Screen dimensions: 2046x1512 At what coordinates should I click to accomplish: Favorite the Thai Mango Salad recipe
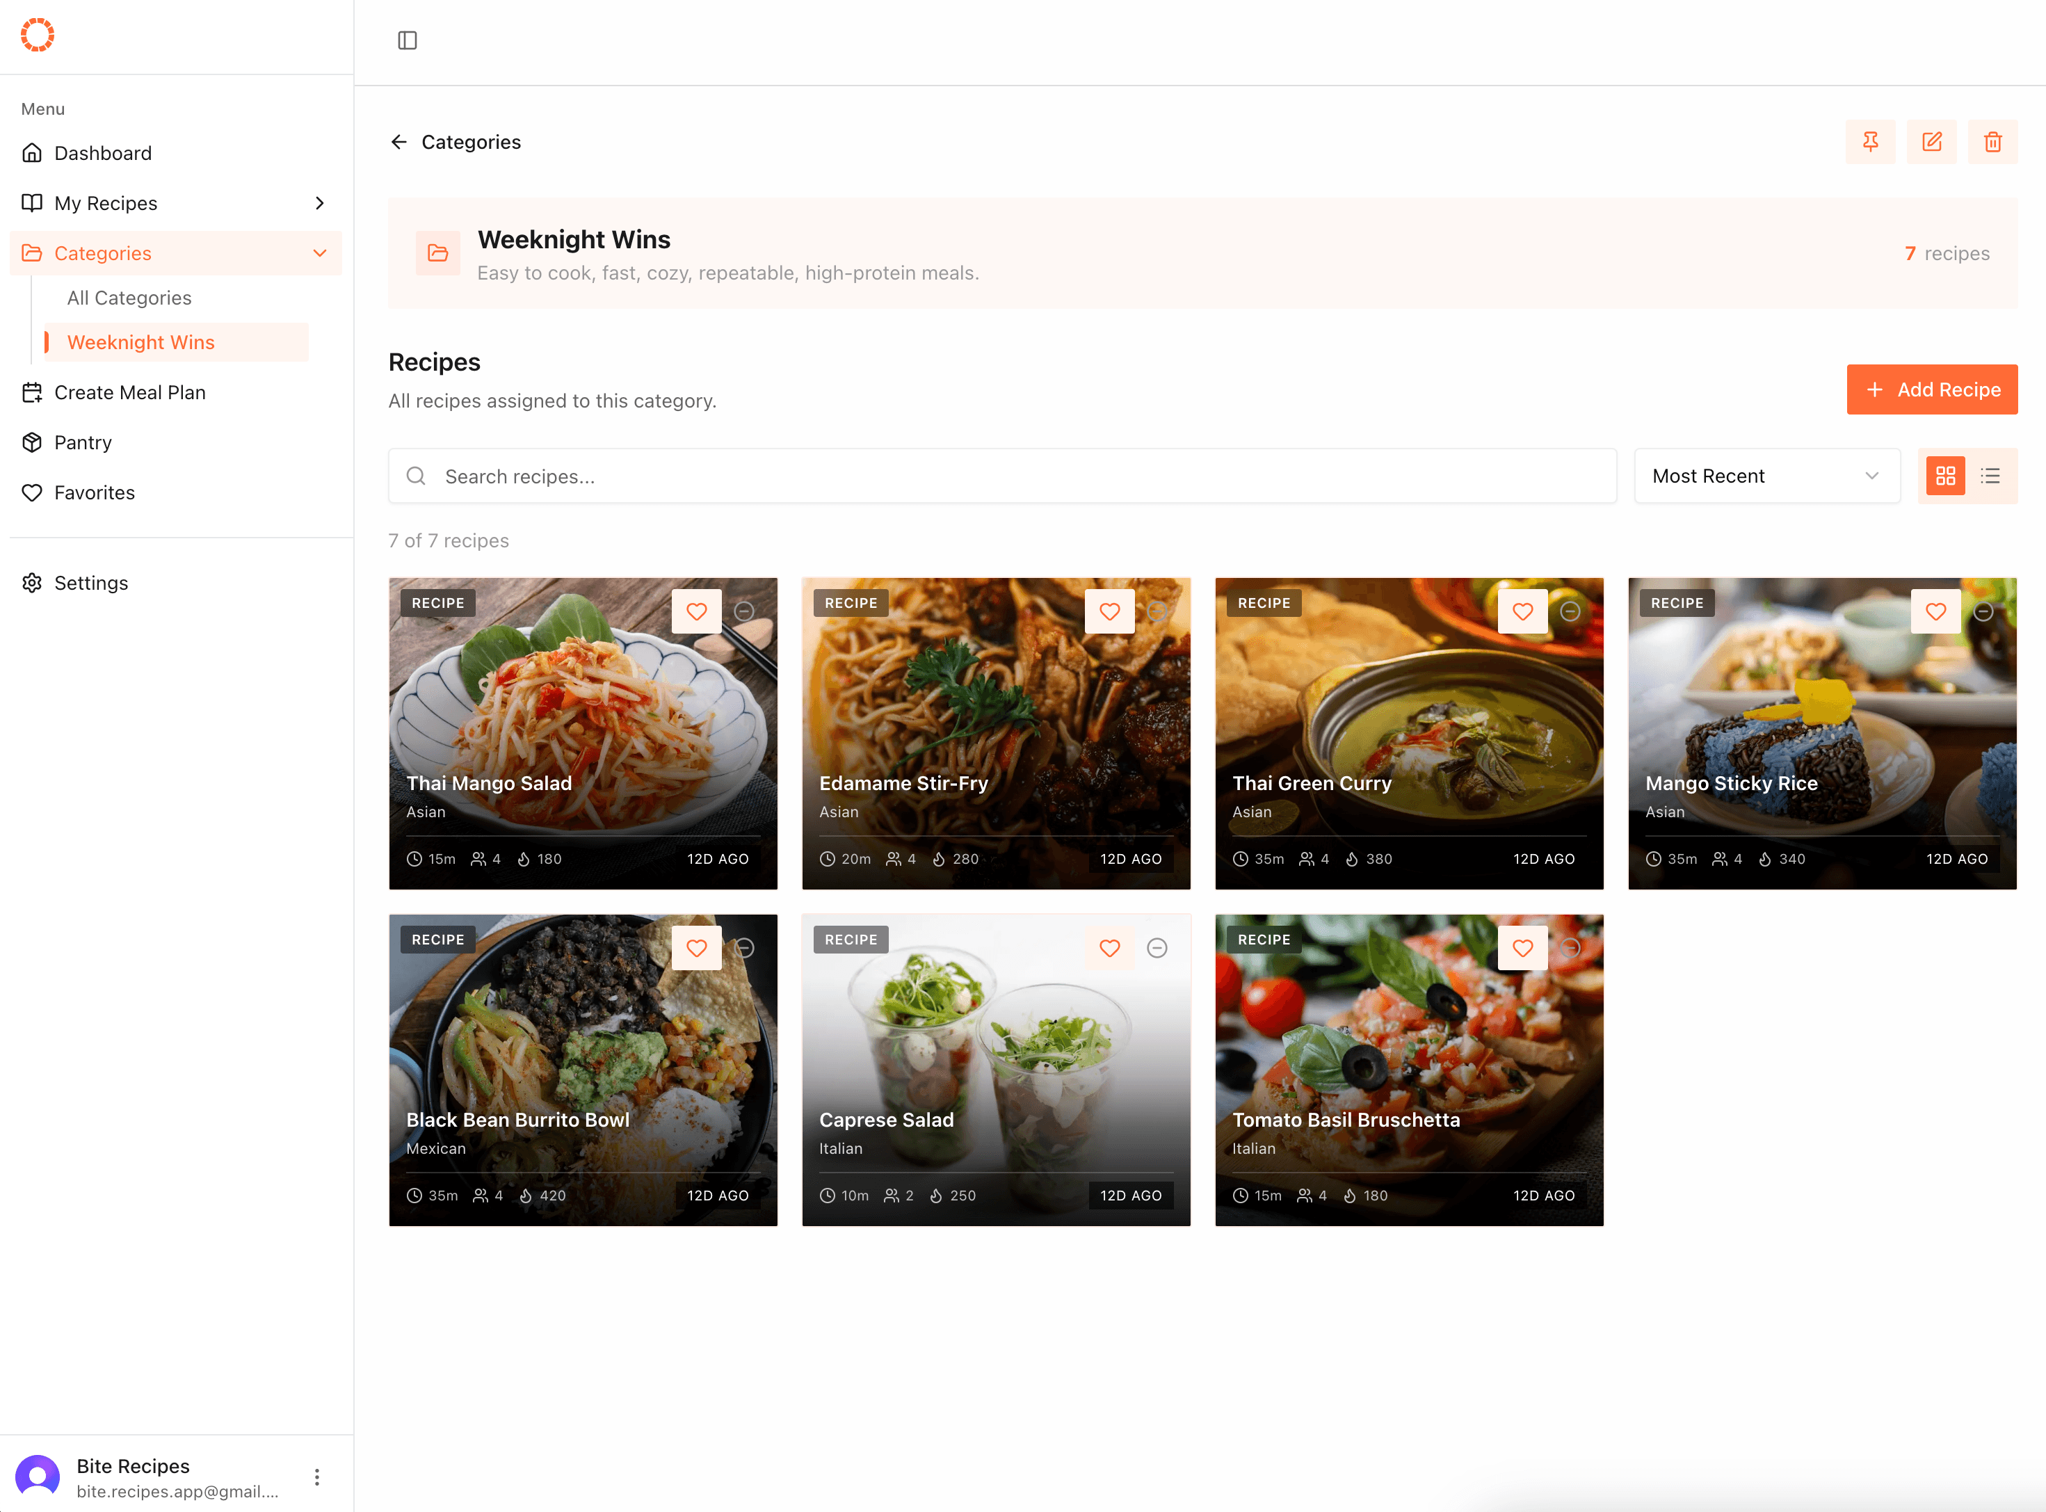point(696,611)
